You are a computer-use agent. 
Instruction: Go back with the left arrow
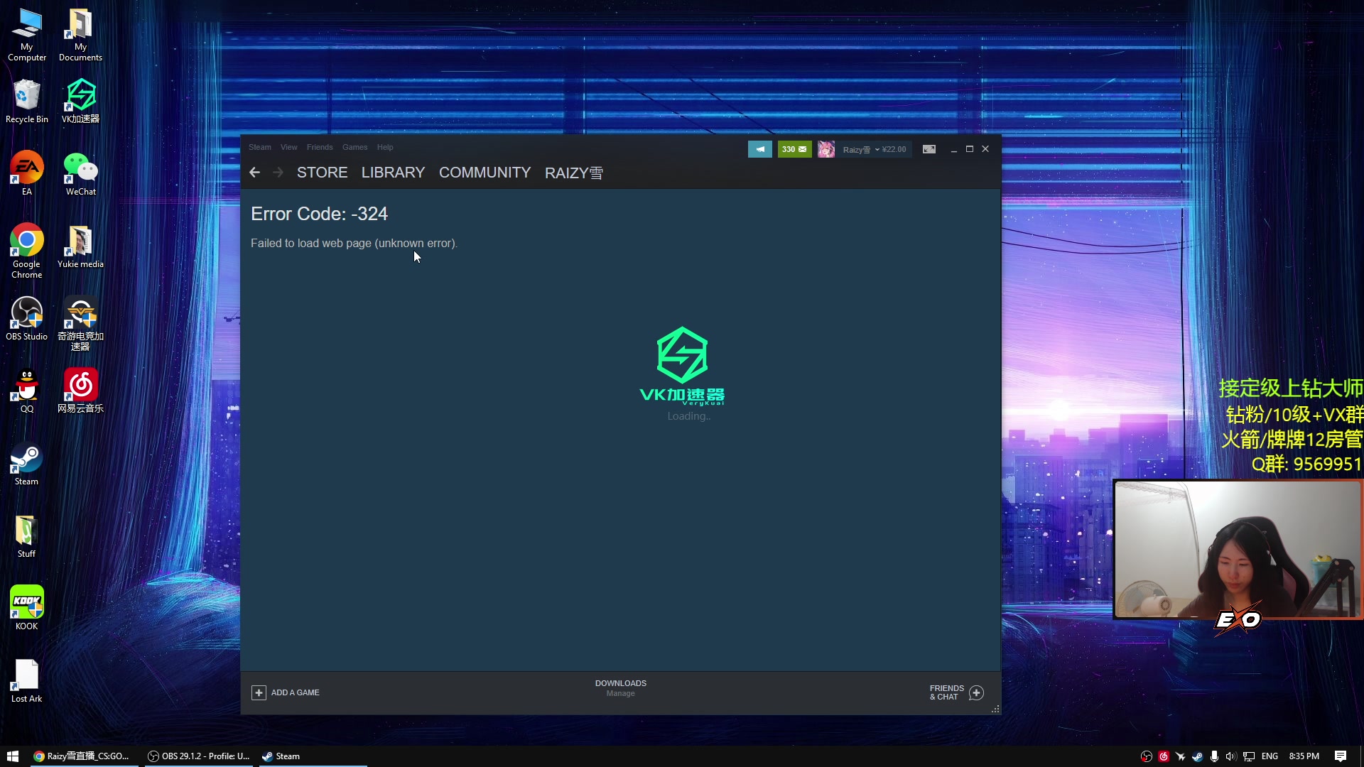click(x=255, y=173)
